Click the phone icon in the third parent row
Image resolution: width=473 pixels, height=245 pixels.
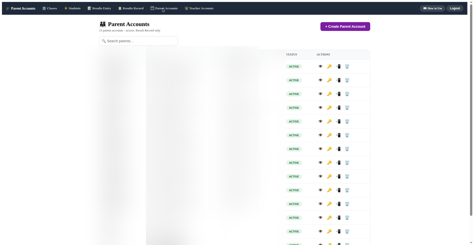[x=338, y=94]
